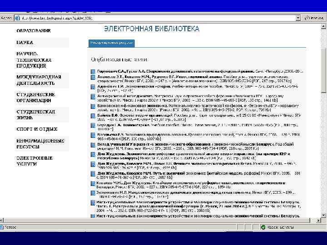This screenshot has height=245, width=327.
Task: Open Институциональные закономерности 2004 conference publication
Action: (198, 206)
